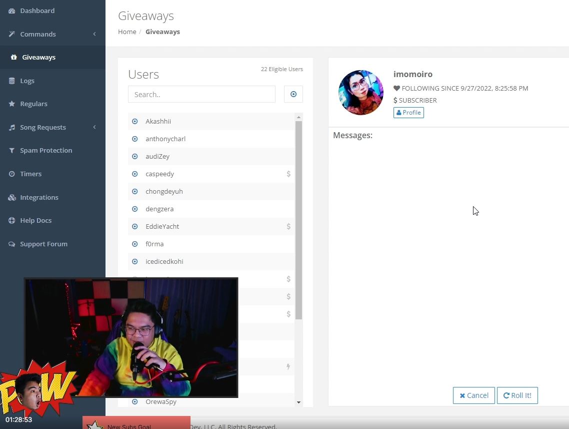Open the Timers menu item
Image resolution: width=569 pixels, height=429 pixels.
[52, 174]
